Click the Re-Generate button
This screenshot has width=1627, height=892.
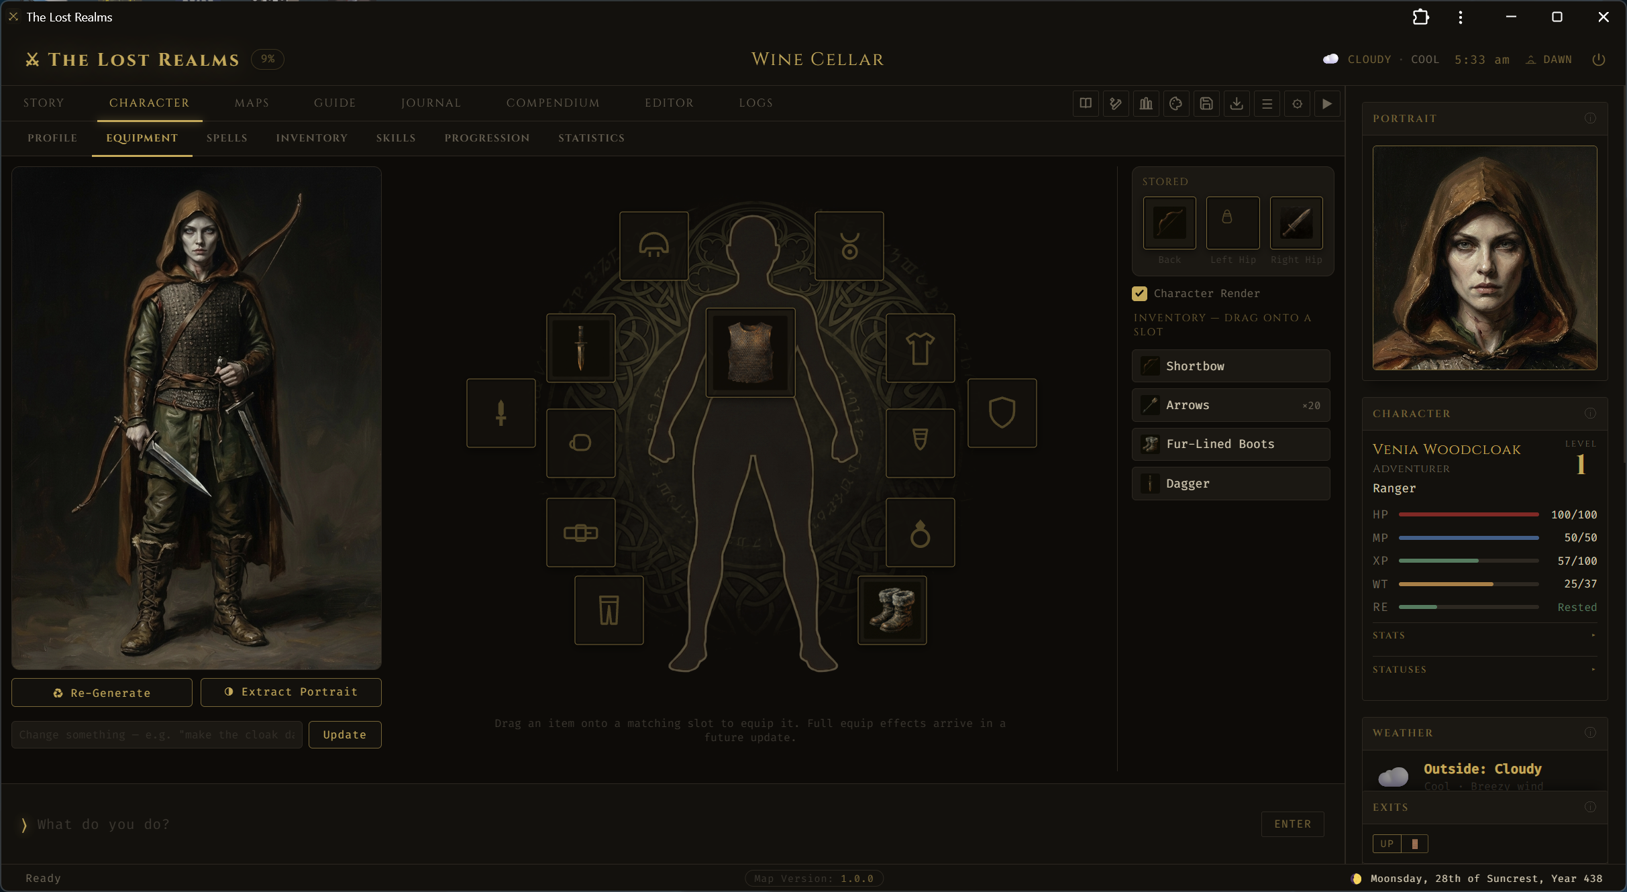click(x=102, y=692)
